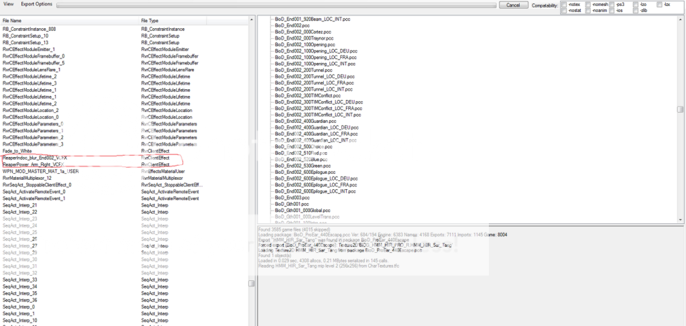This screenshot has width=686, height=326.
Task: Check the -lzo compression option
Action: (636, 5)
